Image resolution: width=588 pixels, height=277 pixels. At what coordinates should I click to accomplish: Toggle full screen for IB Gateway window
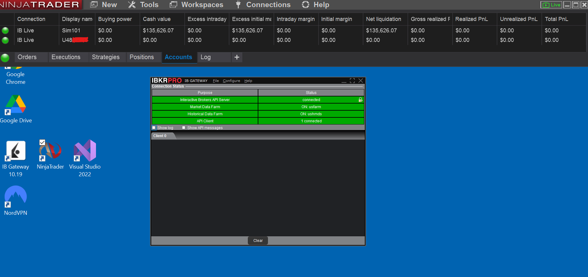352,81
